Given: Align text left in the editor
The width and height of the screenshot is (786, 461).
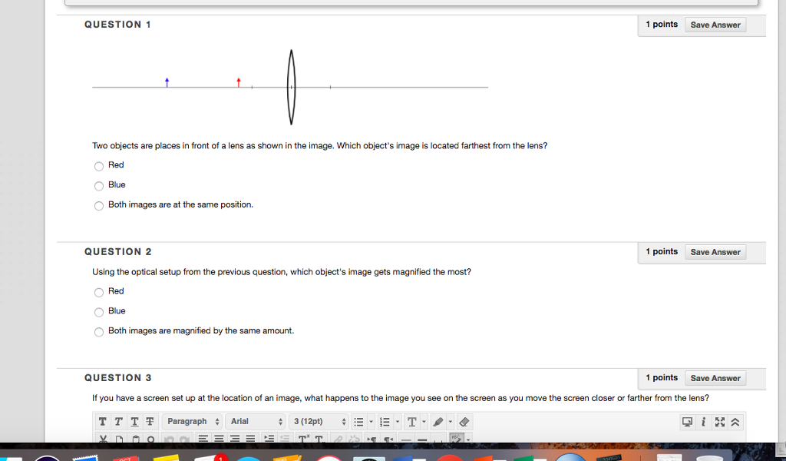Looking at the screenshot, I should tap(203, 439).
